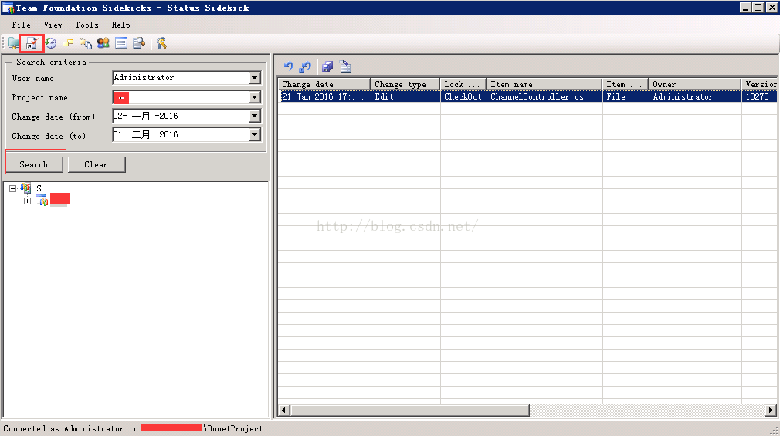Open the History Sidekick clock icon
This screenshot has width=780, height=436.
(51, 43)
